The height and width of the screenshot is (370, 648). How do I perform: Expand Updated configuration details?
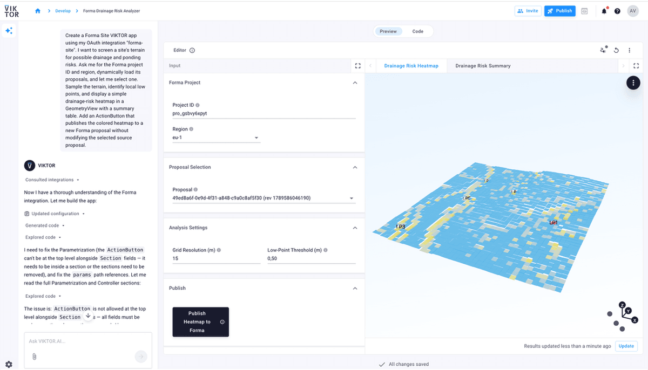(55, 214)
